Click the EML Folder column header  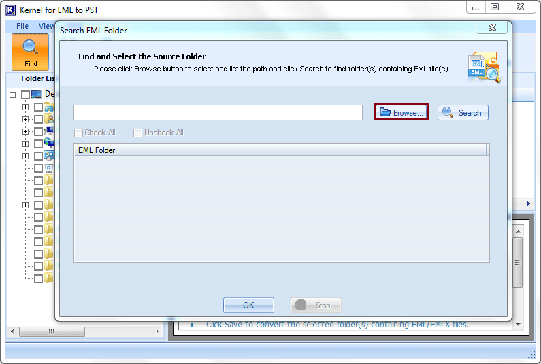coord(280,150)
